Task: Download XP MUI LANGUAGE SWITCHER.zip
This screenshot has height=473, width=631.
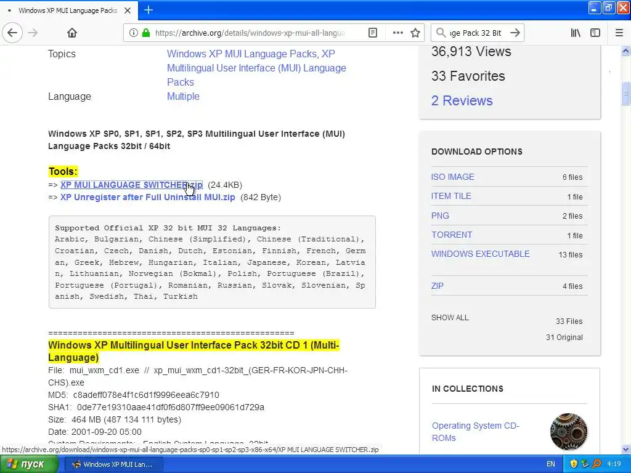Action: (x=132, y=185)
